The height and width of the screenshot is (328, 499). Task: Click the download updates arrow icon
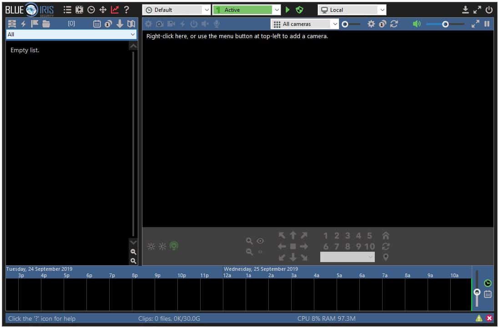pos(465,10)
